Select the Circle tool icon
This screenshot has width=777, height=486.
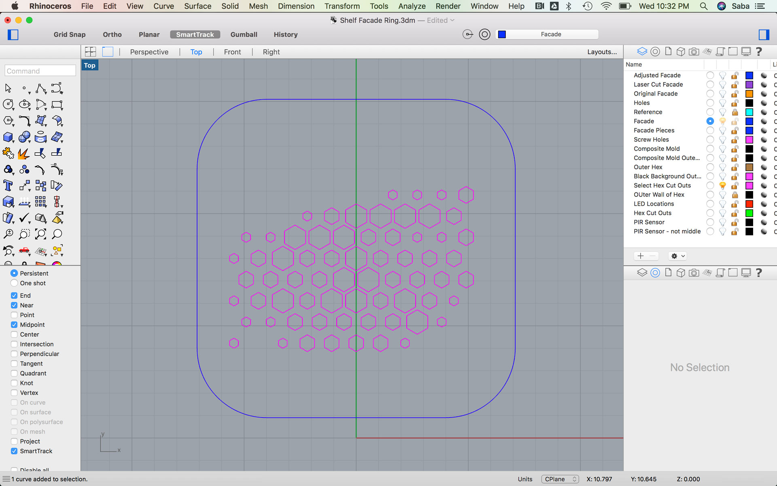point(8,104)
